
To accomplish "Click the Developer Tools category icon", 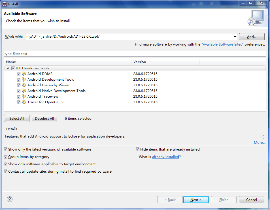I will coord(18,68).
